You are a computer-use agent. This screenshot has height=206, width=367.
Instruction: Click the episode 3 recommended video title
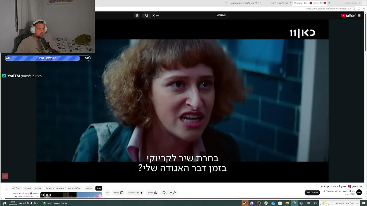[x=26, y=194]
